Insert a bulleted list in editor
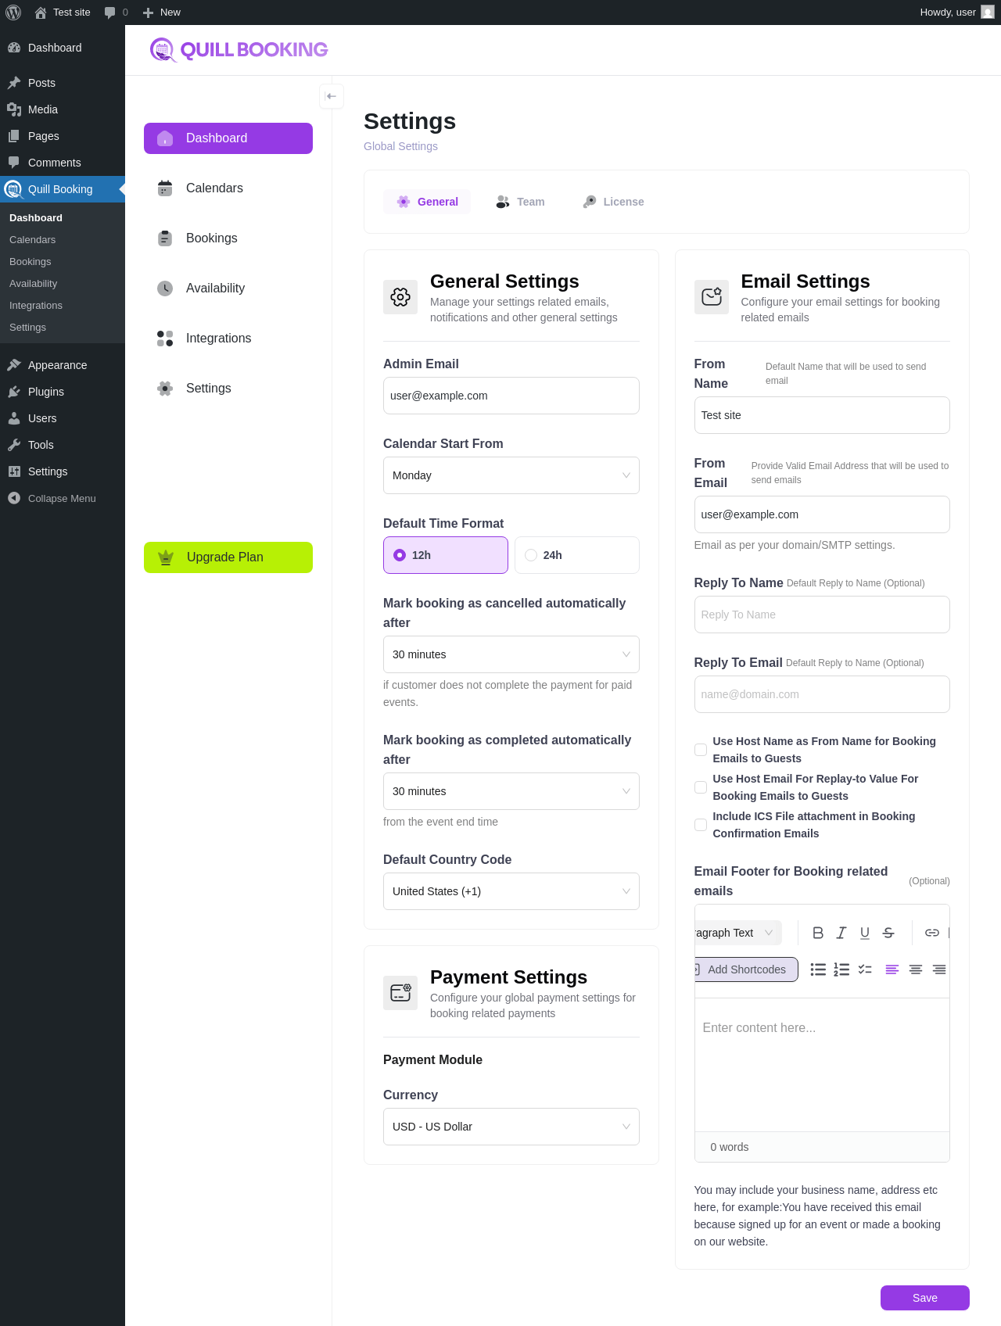Viewport: 1001px width, 1326px height. 818,969
